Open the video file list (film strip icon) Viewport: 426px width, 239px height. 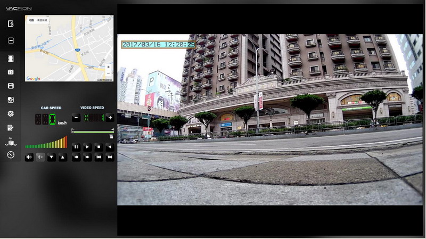pyautogui.click(x=11, y=58)
